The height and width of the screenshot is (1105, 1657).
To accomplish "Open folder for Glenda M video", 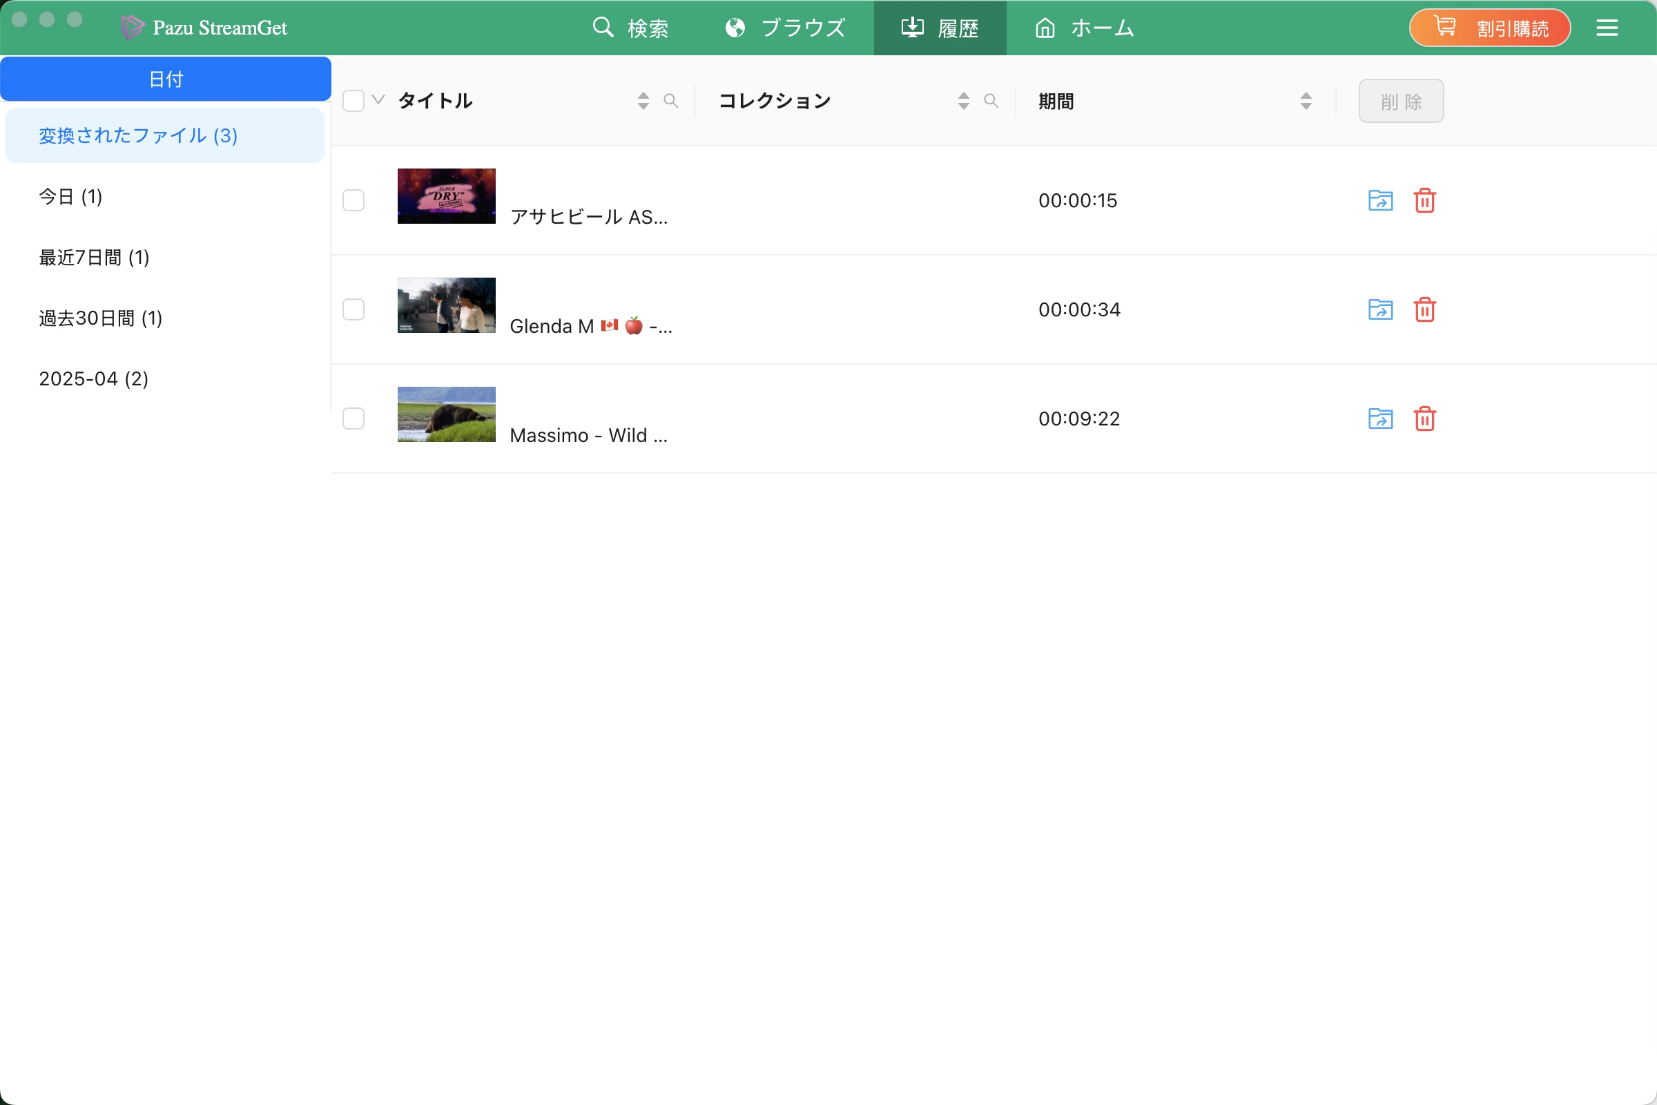I will (1380, 310).
